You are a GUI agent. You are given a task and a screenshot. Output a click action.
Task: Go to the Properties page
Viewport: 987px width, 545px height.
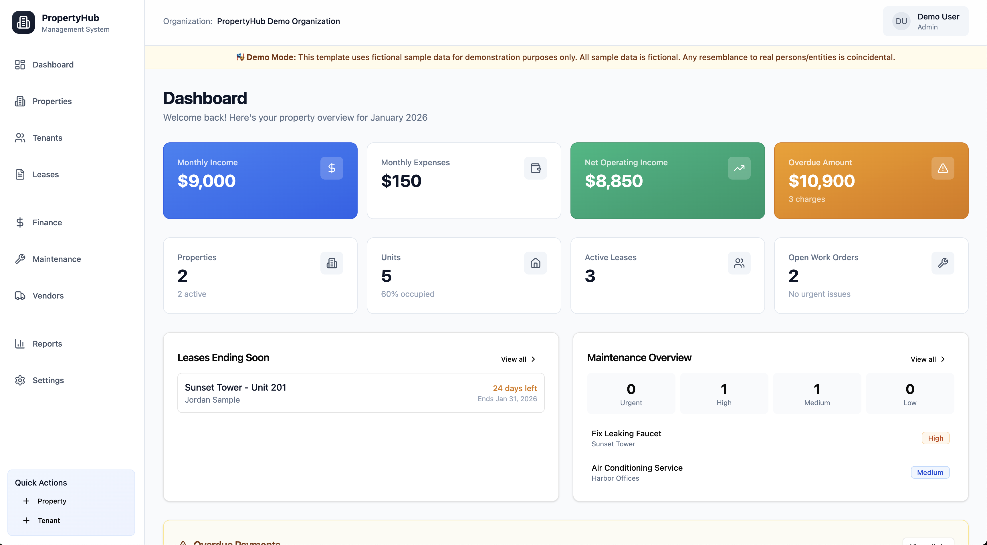[x=72, y=101]
